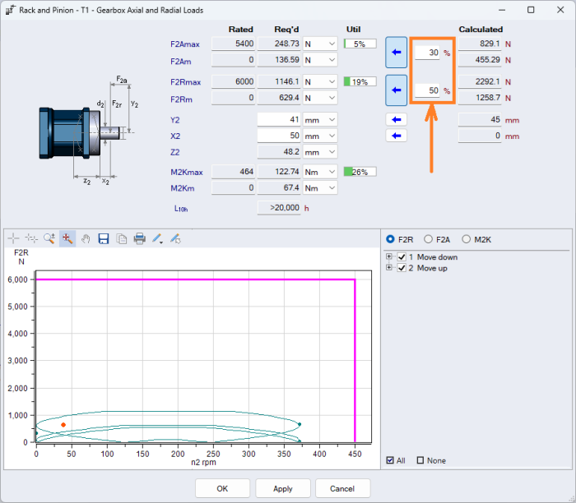Screen dimensions: 576x503
Task: Open the pen style tool
Action: pos(157,238)
